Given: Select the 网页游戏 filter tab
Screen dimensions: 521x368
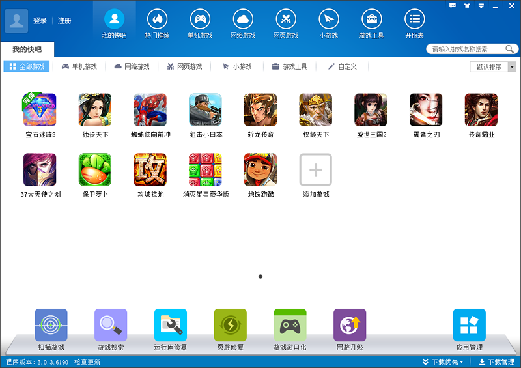Looking at the screenshot, I should 185,66.
